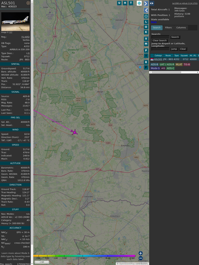Click the crosshair follow-aircraft button

click(146, 16)
